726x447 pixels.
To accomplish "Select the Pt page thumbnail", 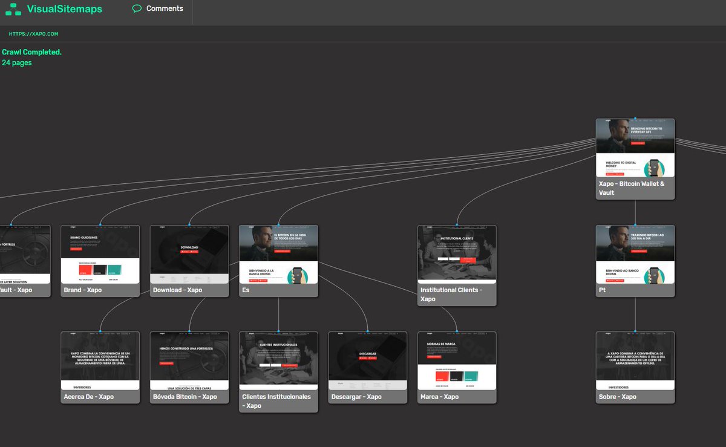I will (635, 254).
